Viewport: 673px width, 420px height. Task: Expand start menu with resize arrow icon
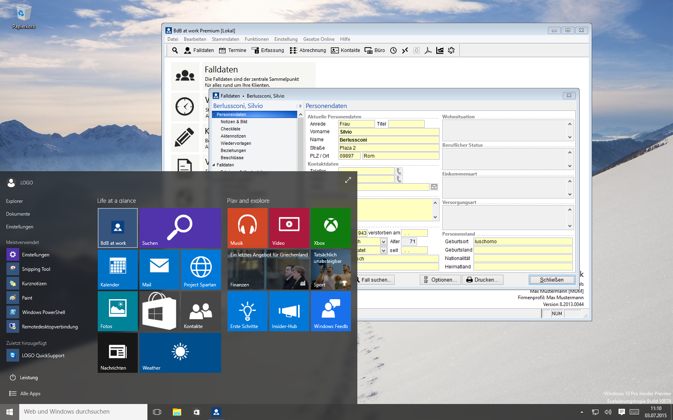tap(348, 180)
